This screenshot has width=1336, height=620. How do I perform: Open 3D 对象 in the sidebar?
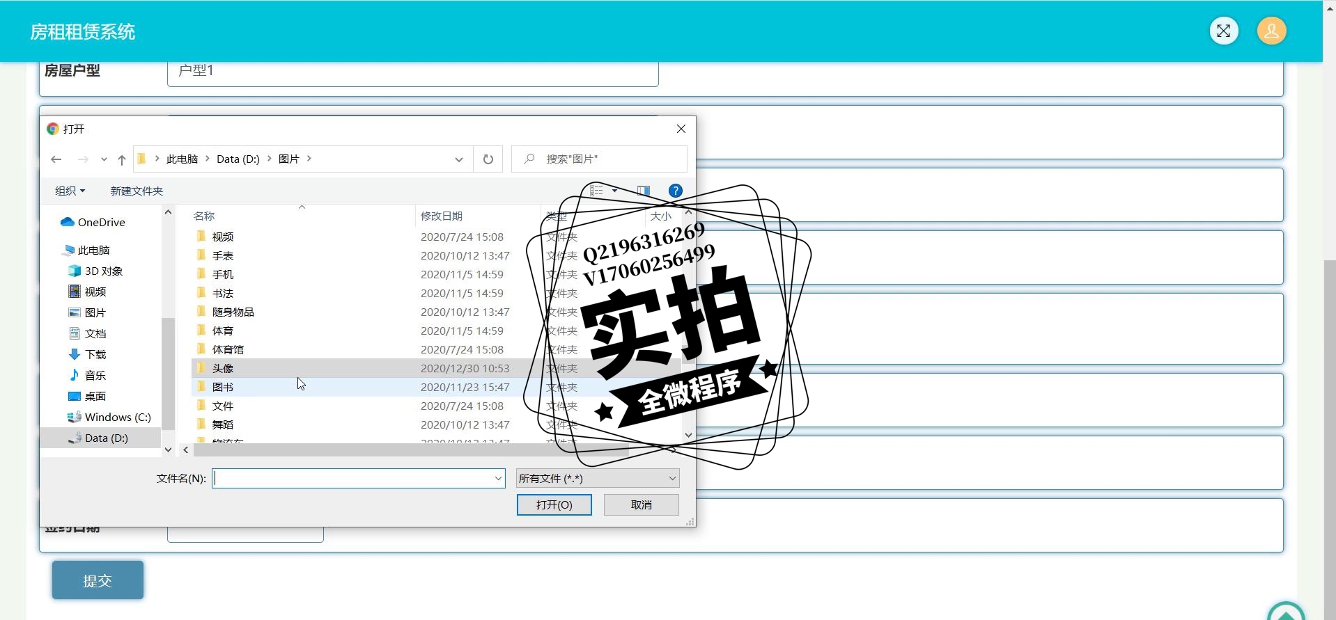(x=96, y=271)
